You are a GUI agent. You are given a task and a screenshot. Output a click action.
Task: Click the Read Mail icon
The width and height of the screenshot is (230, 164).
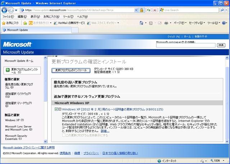[160, 23]
